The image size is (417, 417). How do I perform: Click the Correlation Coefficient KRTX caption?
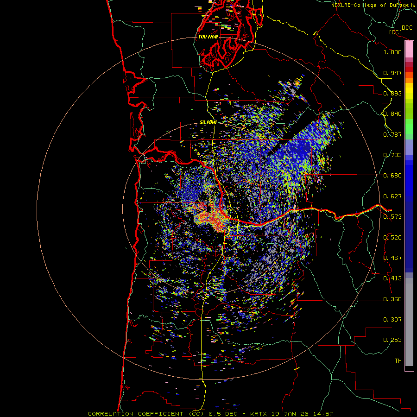(x=210, y=414)
